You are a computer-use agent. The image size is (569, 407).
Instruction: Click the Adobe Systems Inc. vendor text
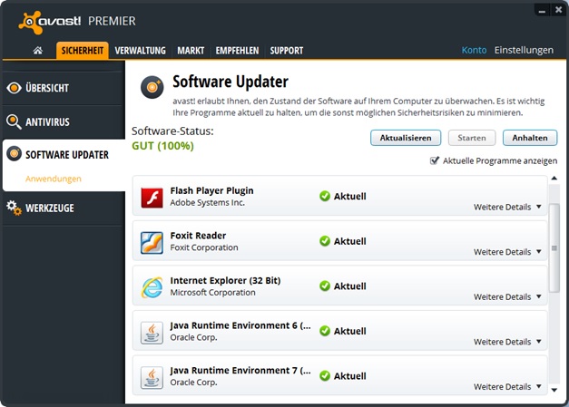click(207, 203)
